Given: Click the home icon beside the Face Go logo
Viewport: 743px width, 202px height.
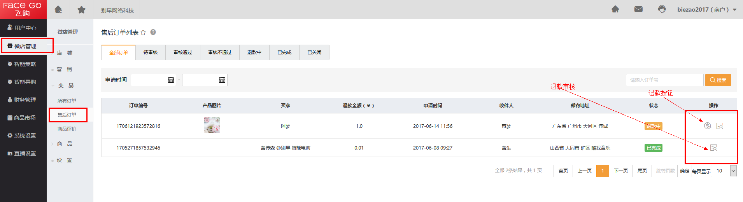Looking at the screenshot, I should click(58, 9).
